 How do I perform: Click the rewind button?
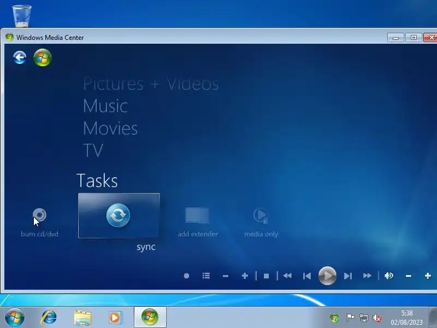click(x=287, y=276)
